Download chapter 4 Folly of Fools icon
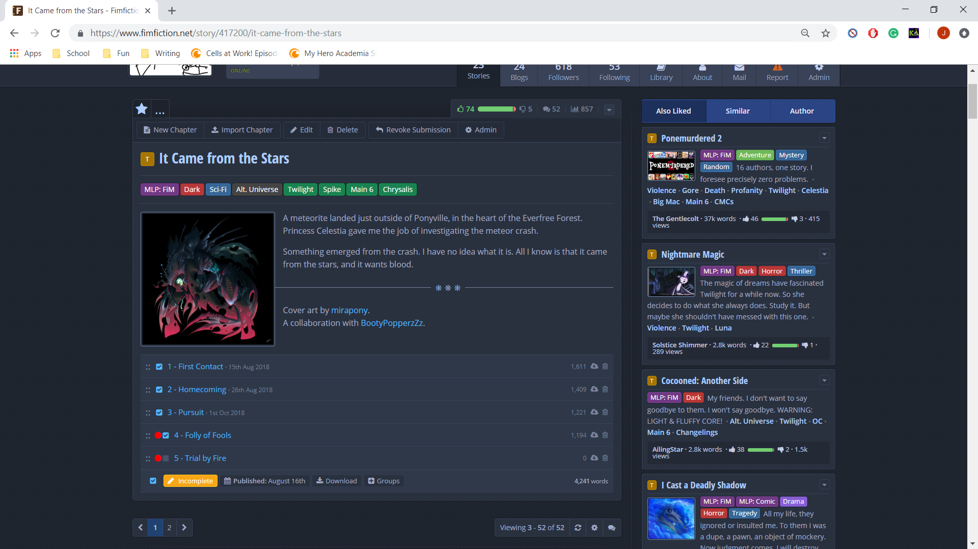This screenshot has height=549, width=978. click(x=594, y=435)
